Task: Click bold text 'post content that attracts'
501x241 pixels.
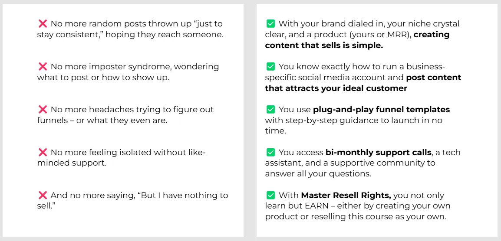Action: tap(363, 83)
